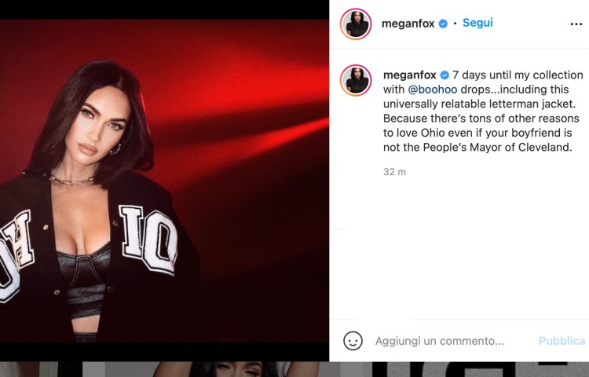Click the "OH" lettering on jacket sleeve
Screen dimensions: 589x377
[16, 251]
